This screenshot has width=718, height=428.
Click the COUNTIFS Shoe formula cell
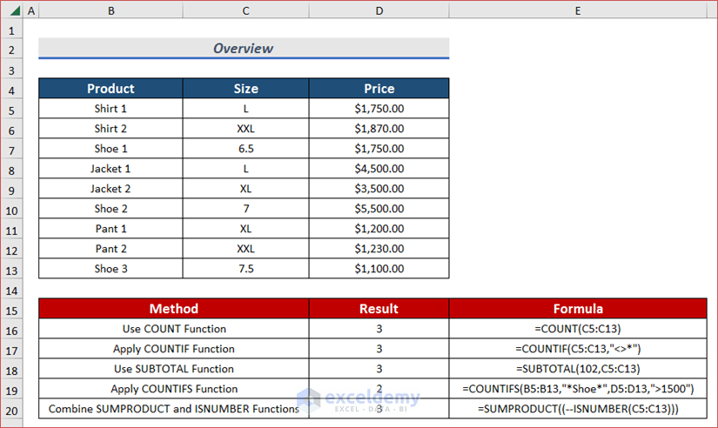click(x=578, y=389)
